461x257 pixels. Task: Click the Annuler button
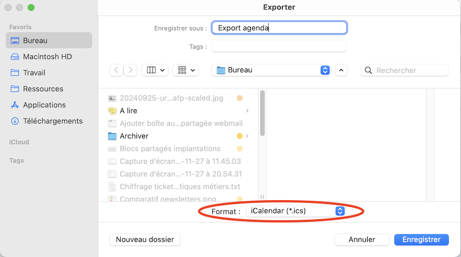[361, 239]
